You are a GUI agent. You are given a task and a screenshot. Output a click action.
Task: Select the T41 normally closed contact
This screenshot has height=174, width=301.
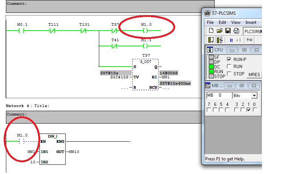point(114,46)
